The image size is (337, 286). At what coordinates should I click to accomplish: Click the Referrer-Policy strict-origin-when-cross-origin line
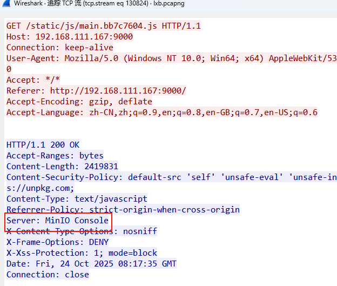(123, 210)
